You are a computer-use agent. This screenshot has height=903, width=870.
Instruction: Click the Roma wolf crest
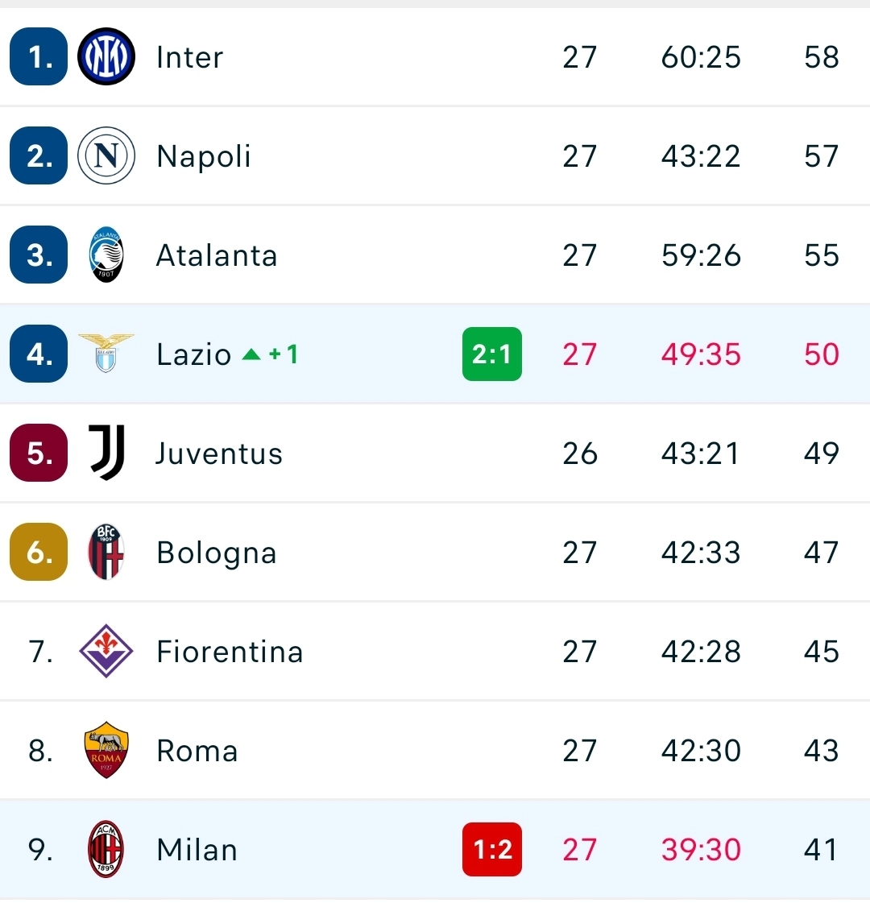click(106, 750)
